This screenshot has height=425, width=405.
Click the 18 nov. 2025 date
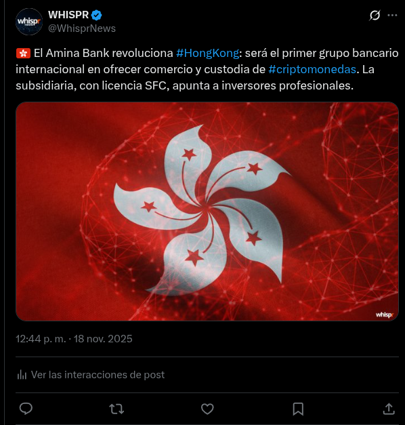coord(103,339)
